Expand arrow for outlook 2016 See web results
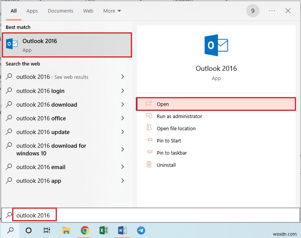301x238 pixels. [123, 77]
